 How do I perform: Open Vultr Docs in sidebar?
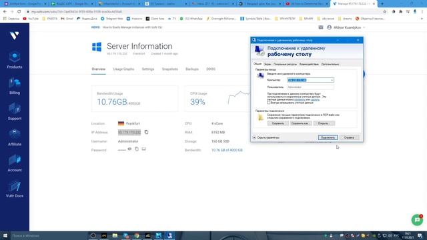(15, 189)
